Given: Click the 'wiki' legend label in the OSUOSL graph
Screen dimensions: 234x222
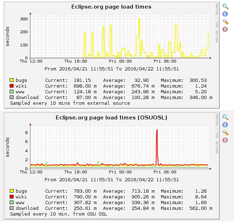Looking at the screenshot, I should [x=21, y=197].
